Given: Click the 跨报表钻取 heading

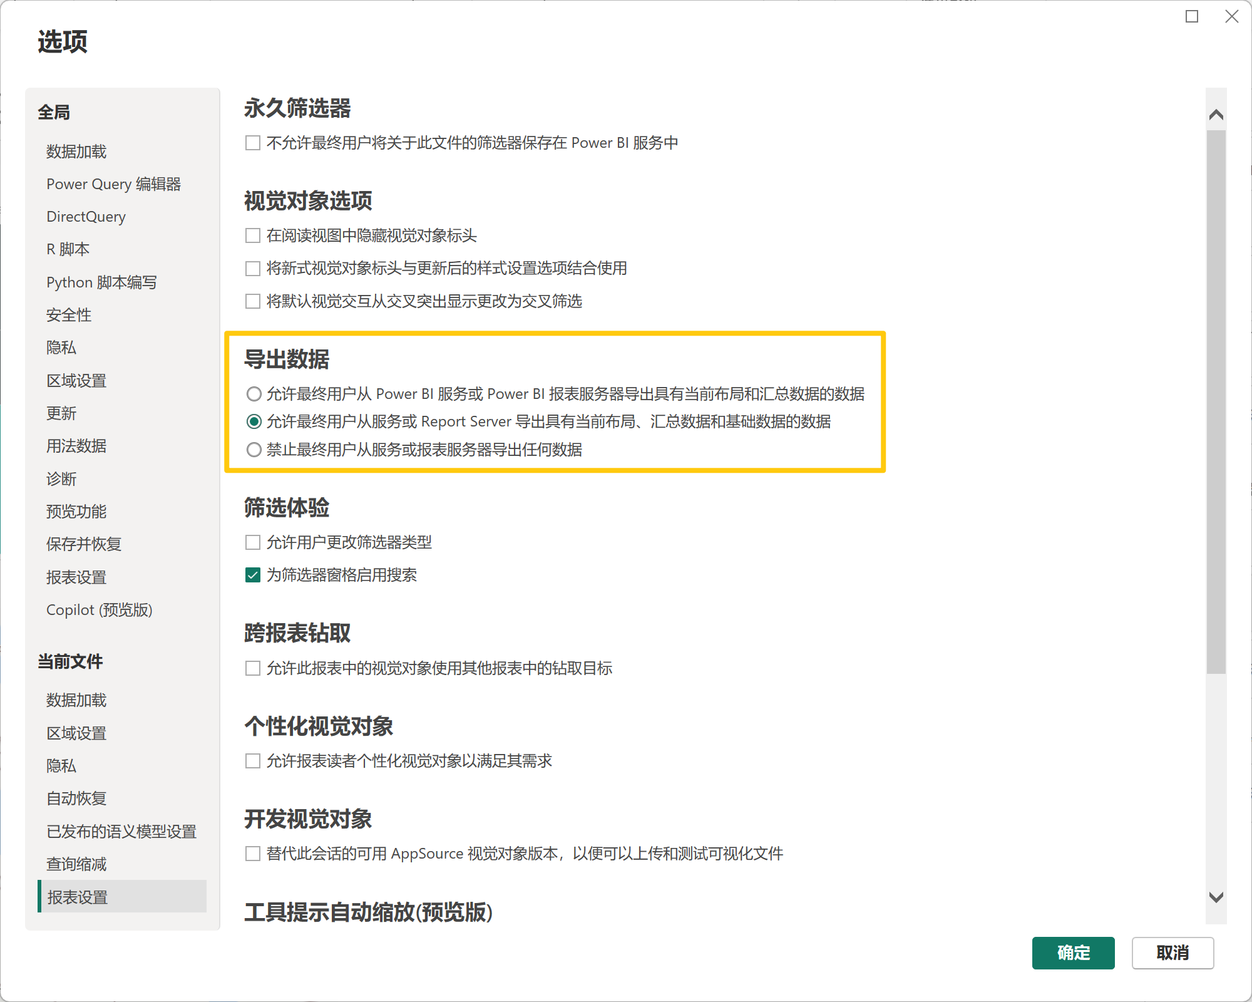Looking at the screenshot, I should tap(297, 633).
